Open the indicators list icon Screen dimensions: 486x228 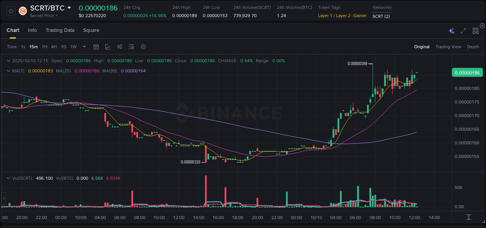point(131,47)
